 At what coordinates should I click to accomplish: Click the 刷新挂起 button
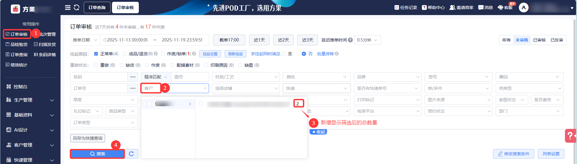tap(235, 54)
